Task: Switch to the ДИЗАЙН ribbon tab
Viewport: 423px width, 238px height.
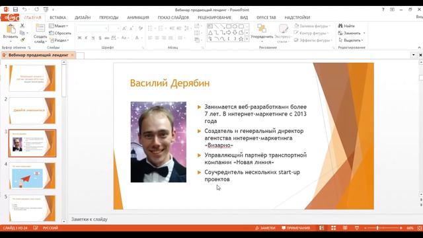Action: tap(83, 17)
